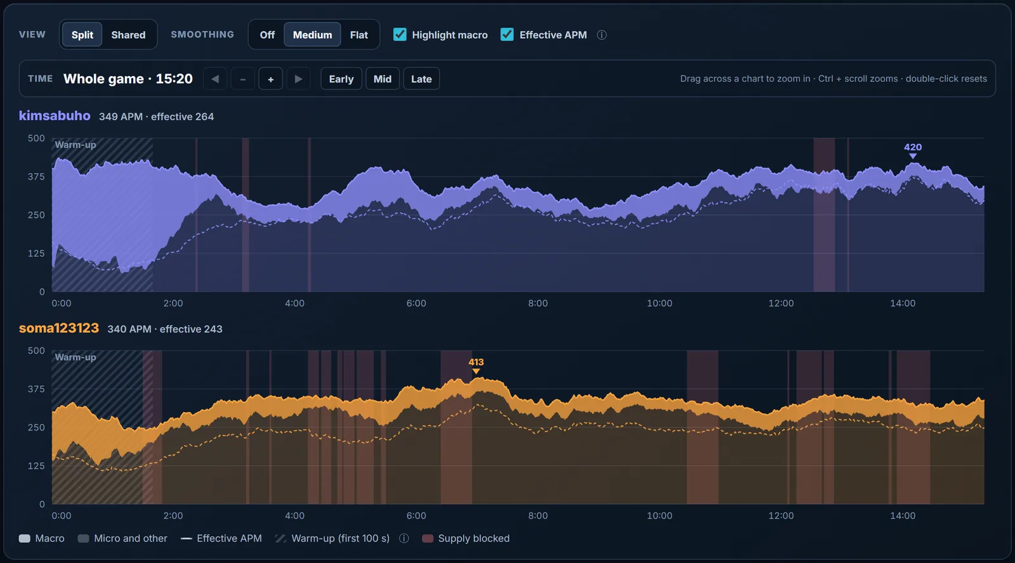Set smoothing to Flat

358,35
